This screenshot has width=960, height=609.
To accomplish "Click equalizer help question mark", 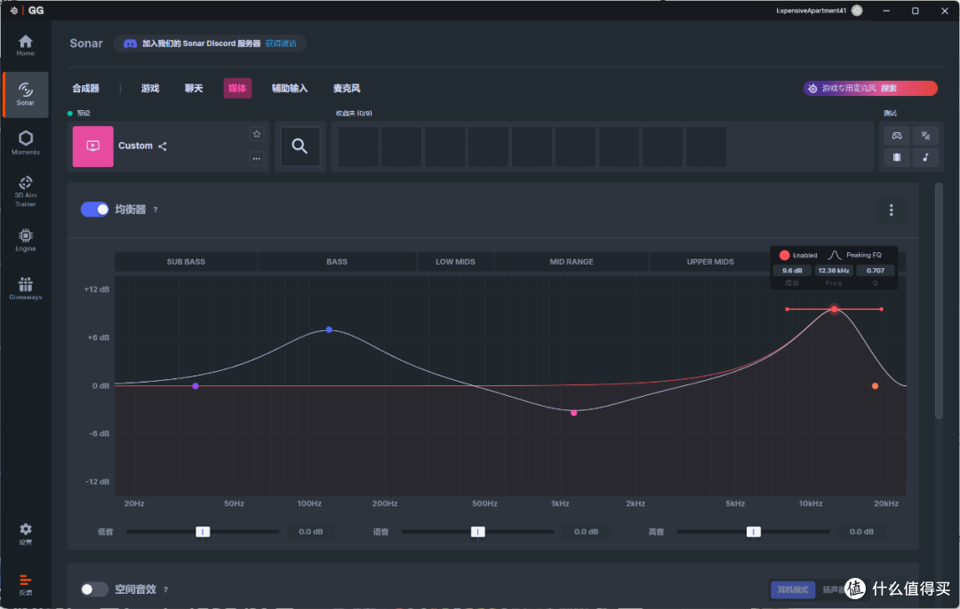I will pos(156,210).
